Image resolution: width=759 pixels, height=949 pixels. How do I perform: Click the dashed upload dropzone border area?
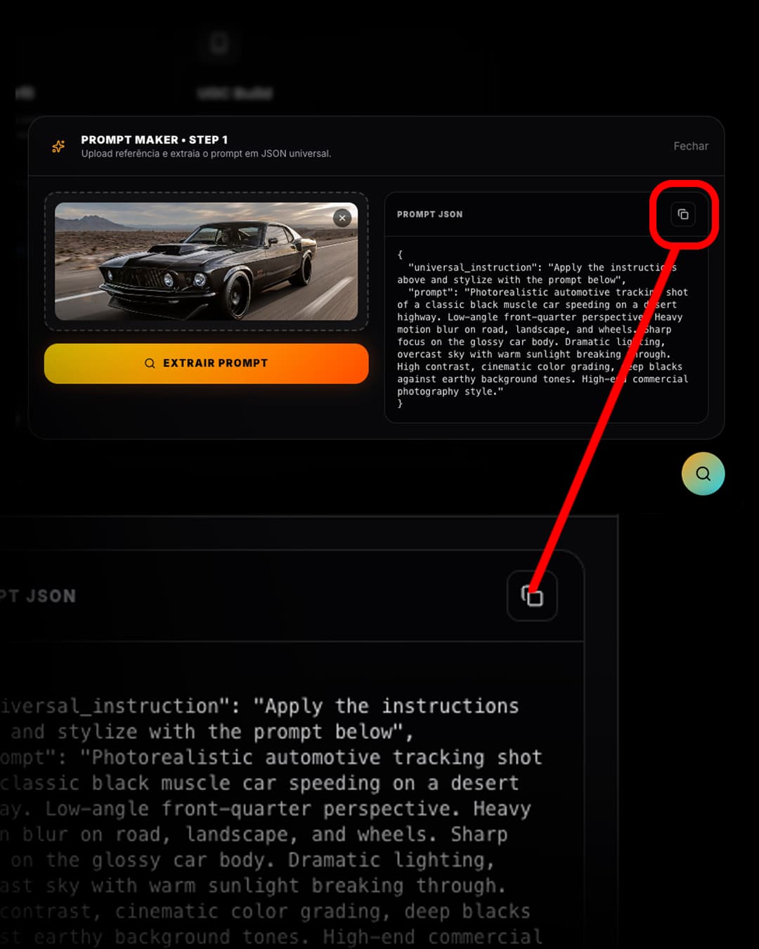coord(206,262)
